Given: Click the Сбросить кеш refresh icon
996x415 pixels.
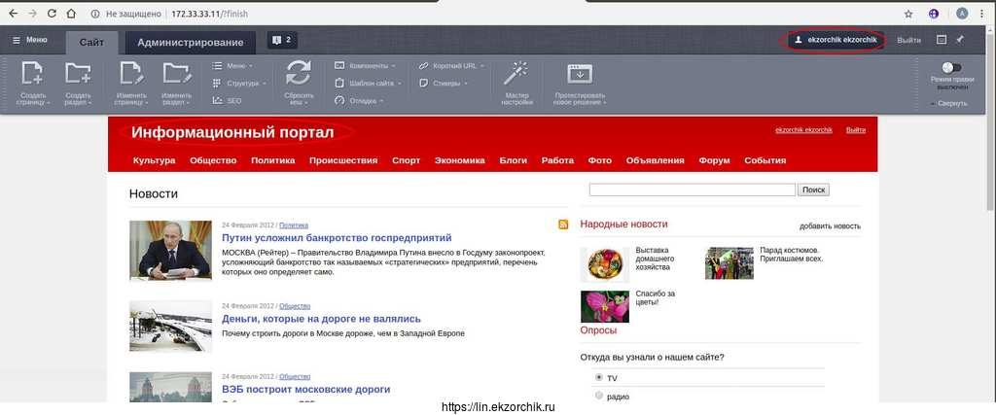Looking at the screenshot, I should [299, 74].
